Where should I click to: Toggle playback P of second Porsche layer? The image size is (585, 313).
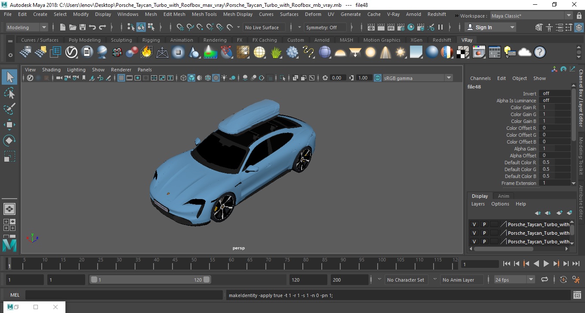(x=484, y=233)
